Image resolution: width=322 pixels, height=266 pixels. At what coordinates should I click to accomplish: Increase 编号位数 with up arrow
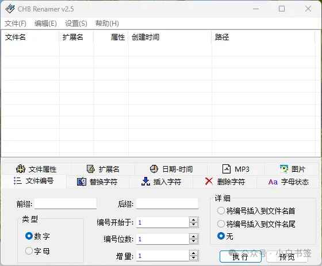click(x=193, y=237)
